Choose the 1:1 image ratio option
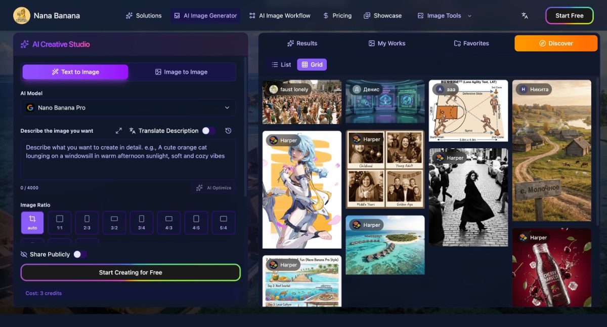 click(60, 222)
